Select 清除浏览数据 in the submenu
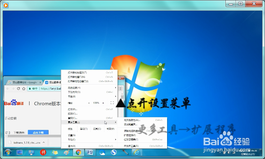The width and height of the screenshot is (265, 159). [x=142, y=131]
